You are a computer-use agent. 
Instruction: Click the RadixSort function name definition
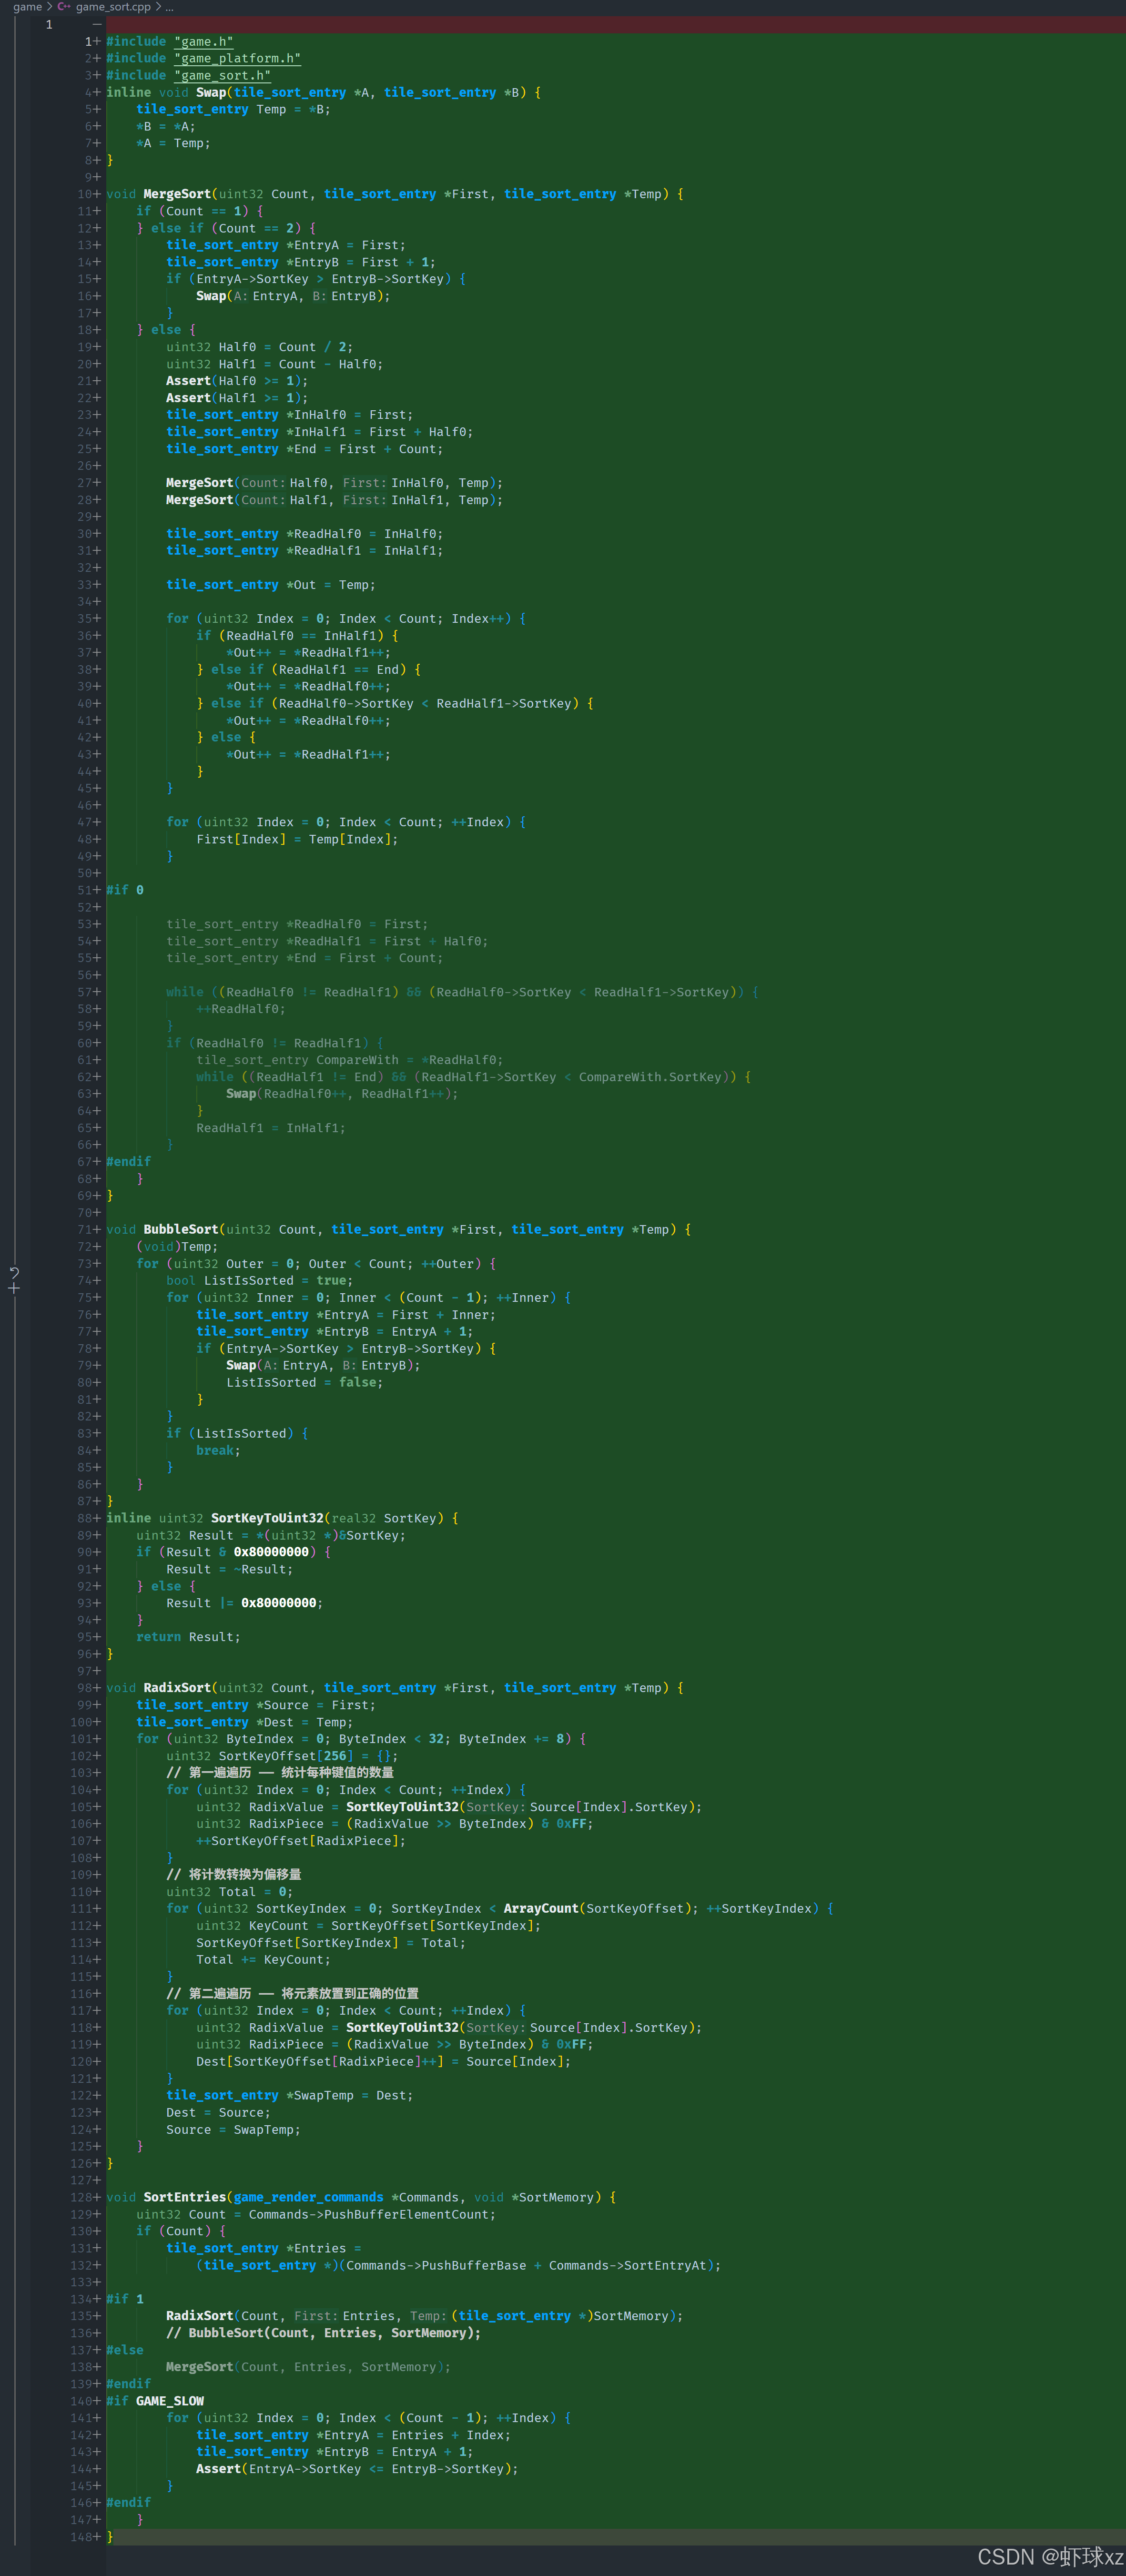point(177,1688)
